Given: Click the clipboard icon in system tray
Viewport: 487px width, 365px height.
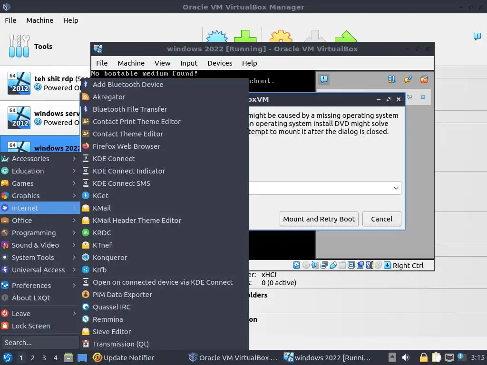Looking at the screenshot, I should pos(437,357).
